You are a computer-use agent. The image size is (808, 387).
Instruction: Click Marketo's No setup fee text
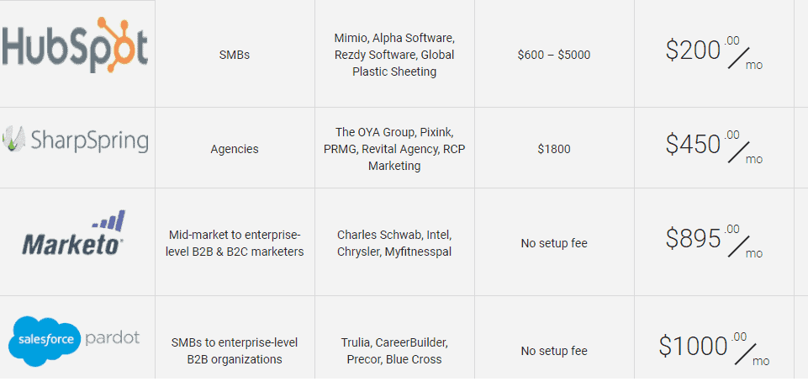[554, 243]
